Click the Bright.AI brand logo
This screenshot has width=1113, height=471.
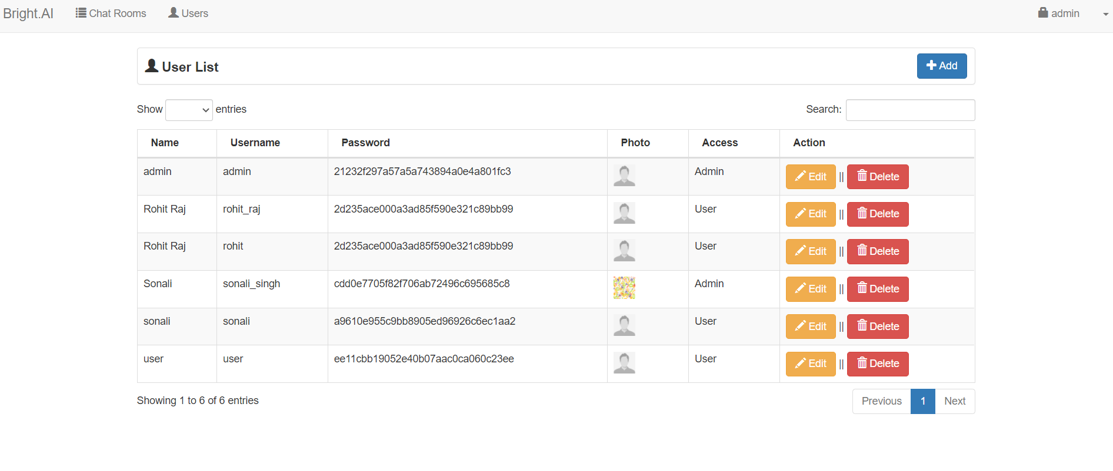[x=28, y=14]
